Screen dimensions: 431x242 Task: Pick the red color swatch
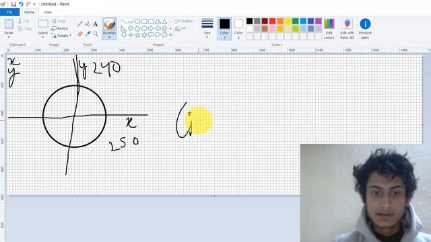(x=272, y=22)
